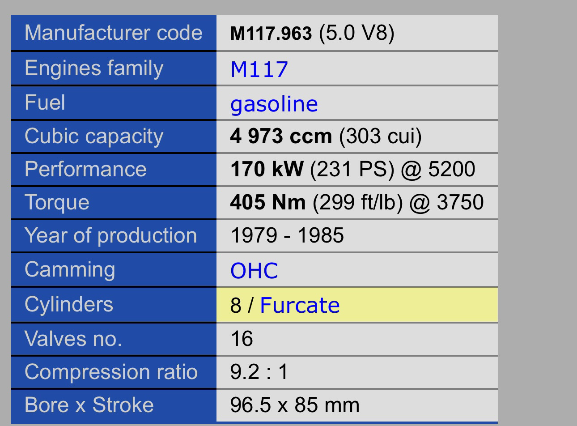
Task: Click the Performance row label
Action: (85, 169)
